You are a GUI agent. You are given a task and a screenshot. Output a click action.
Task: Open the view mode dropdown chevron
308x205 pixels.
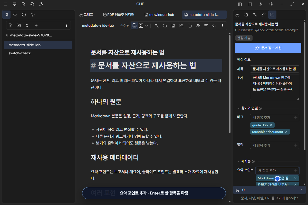(147, 26)
